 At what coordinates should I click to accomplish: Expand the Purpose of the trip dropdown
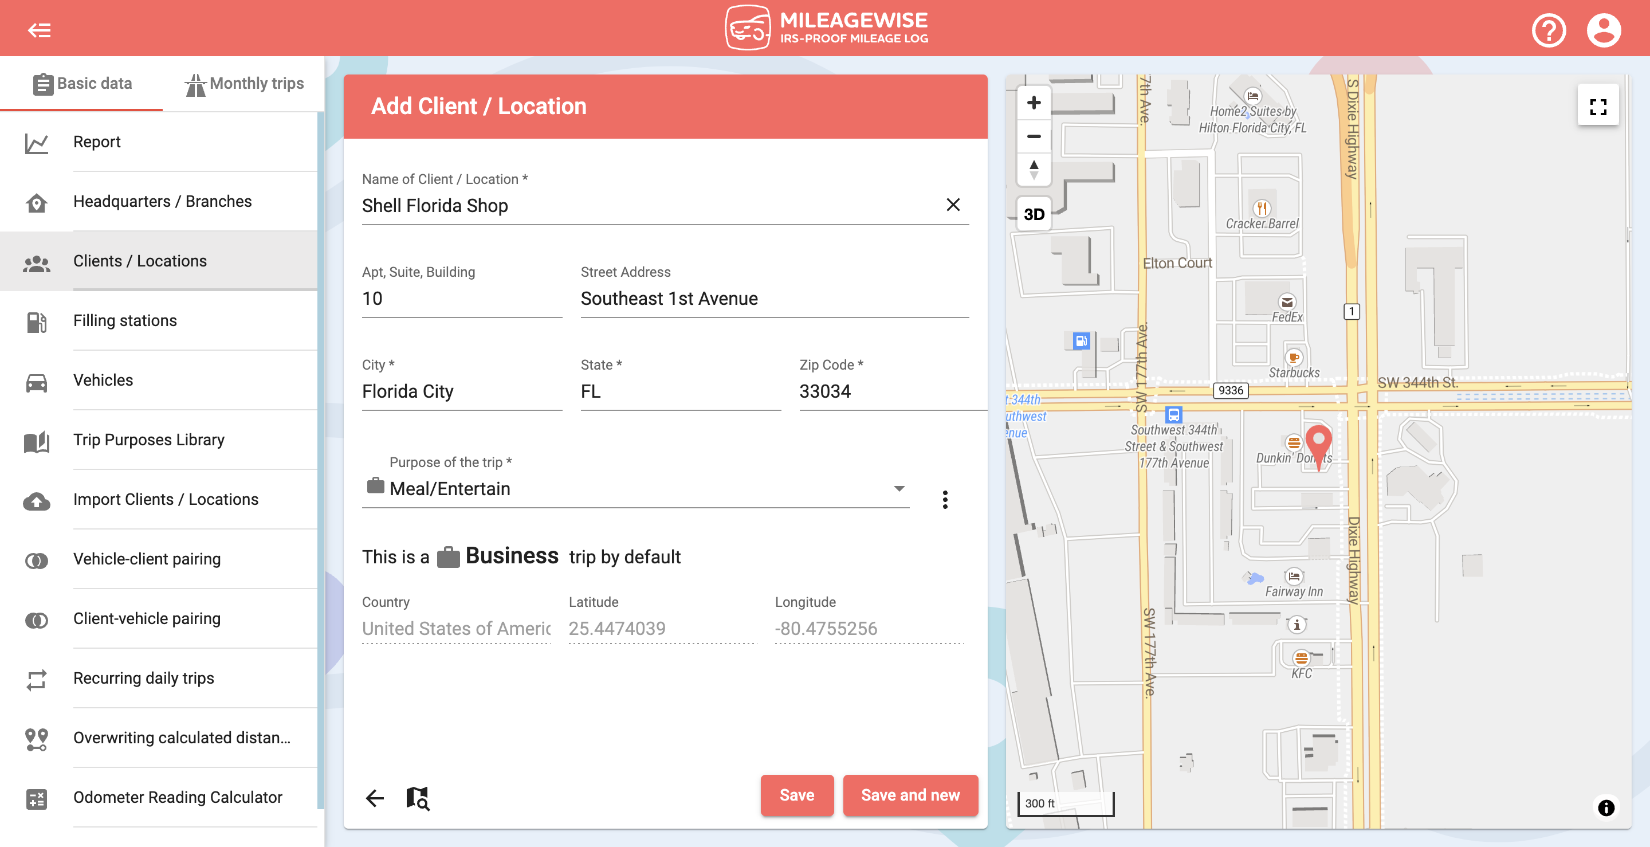point(899,488)
